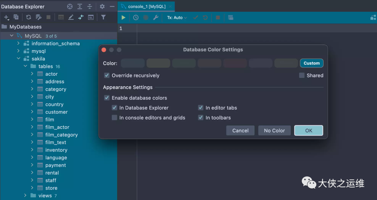The image size is (377, 200).
Task: Toggle the In Database Explorer checkbox
Action: pos(114,108)
